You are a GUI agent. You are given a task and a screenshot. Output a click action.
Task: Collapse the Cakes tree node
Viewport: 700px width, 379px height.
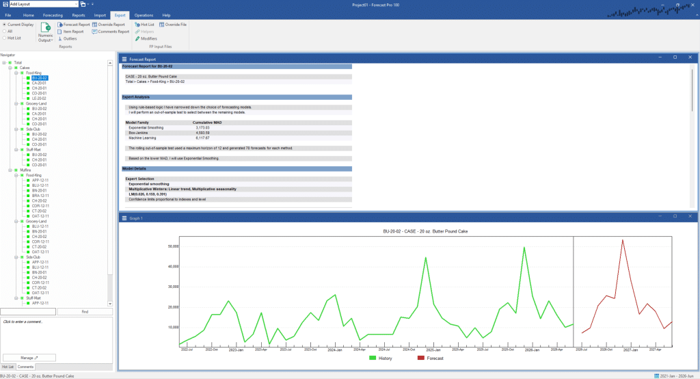[10, 68]
